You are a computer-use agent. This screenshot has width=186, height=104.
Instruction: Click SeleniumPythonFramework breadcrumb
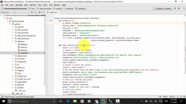tap(14, 9)
